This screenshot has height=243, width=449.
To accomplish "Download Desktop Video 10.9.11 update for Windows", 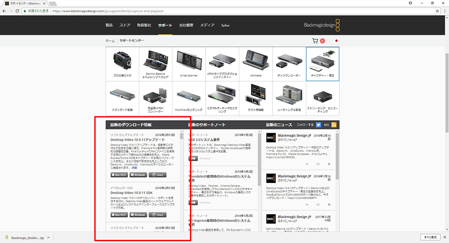I will [x=138, y=175].
